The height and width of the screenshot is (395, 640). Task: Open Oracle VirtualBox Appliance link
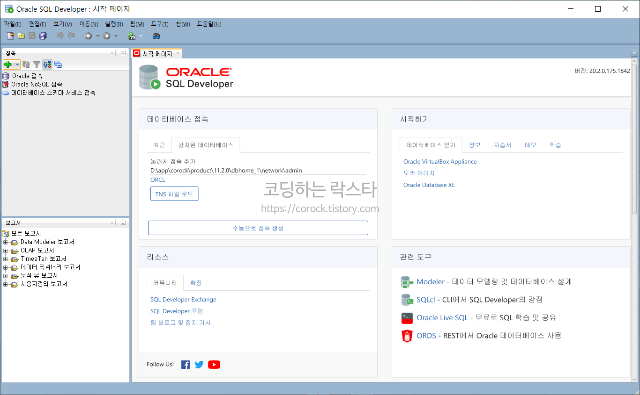click(x=440, y=162)
